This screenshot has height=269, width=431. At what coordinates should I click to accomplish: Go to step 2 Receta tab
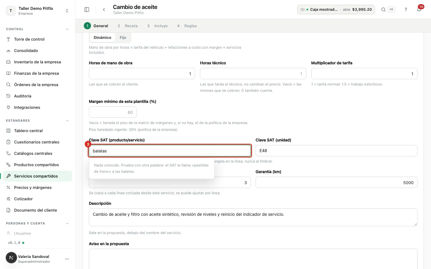click(x=128, y=26)
